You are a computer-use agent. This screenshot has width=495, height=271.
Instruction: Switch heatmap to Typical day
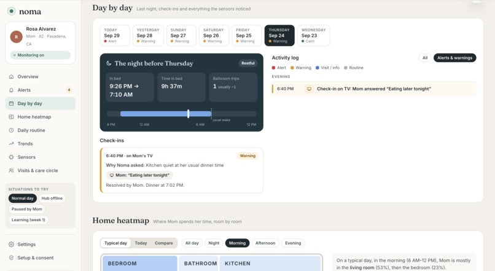115,243
